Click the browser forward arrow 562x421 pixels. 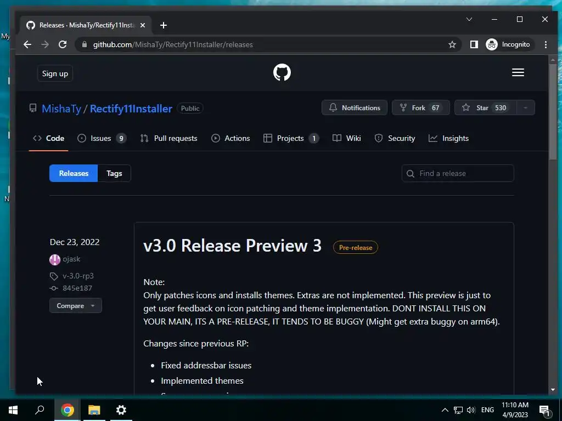[45, 44]
